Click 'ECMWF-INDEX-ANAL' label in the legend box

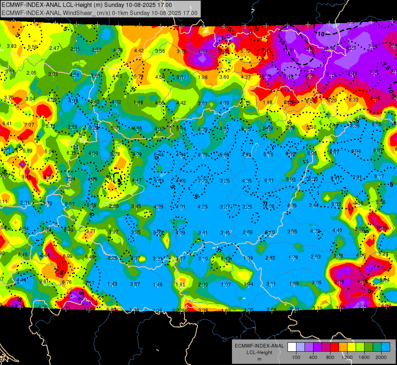[259, 346]
